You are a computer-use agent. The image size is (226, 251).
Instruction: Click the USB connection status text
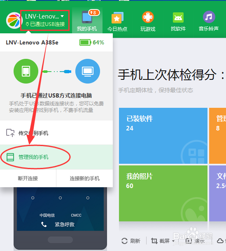coord(45,24)
